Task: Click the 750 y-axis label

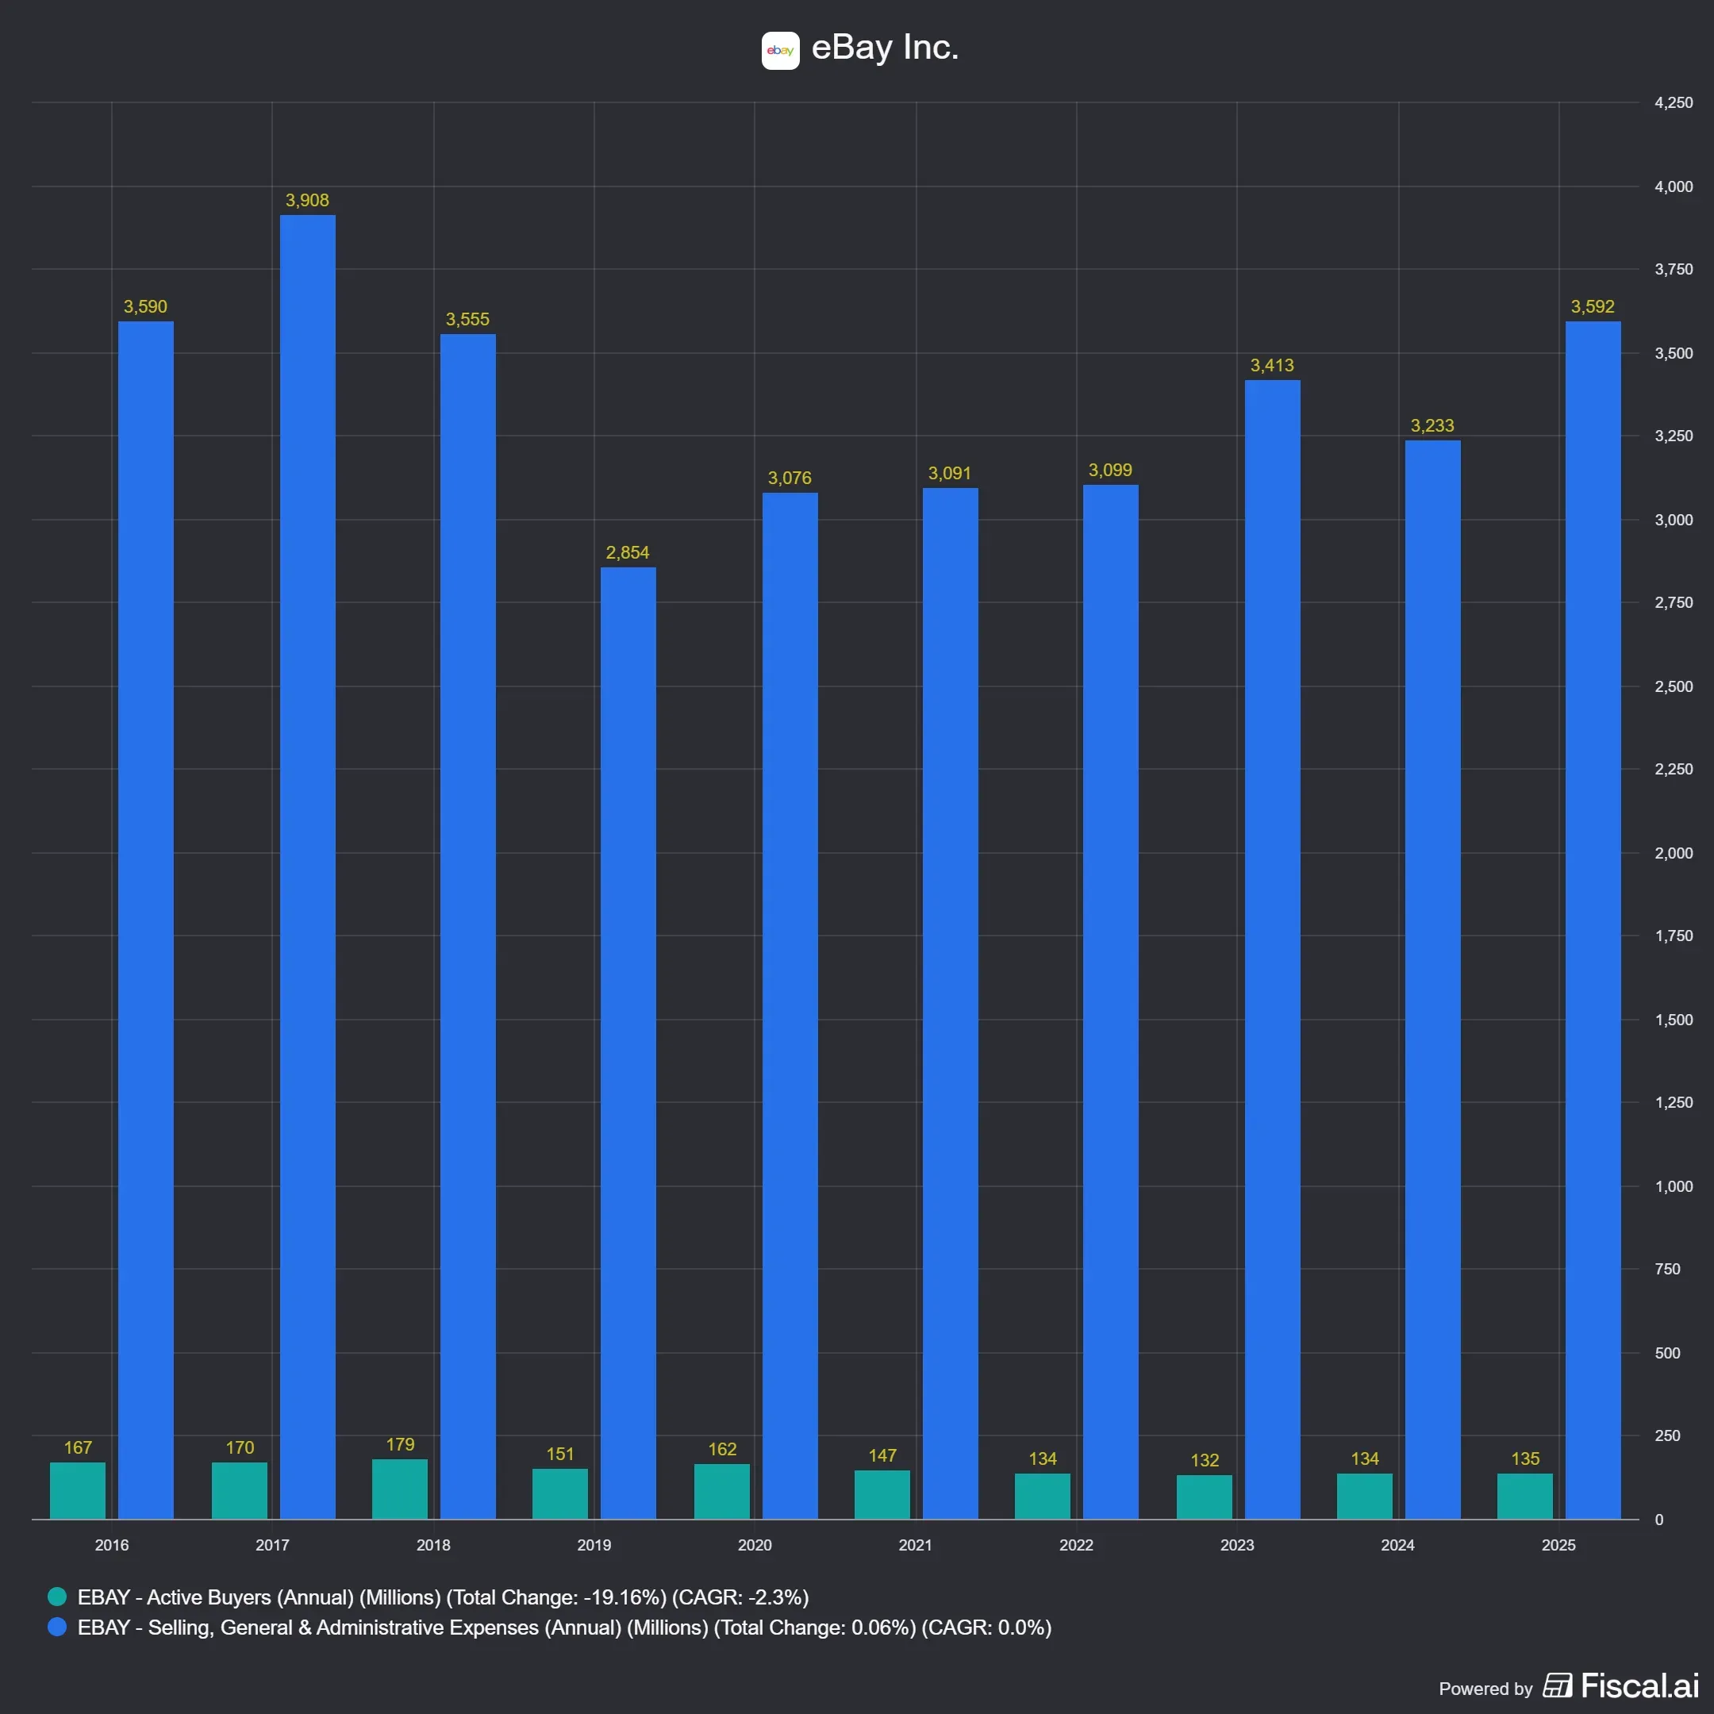Action: point(1668,1270)
